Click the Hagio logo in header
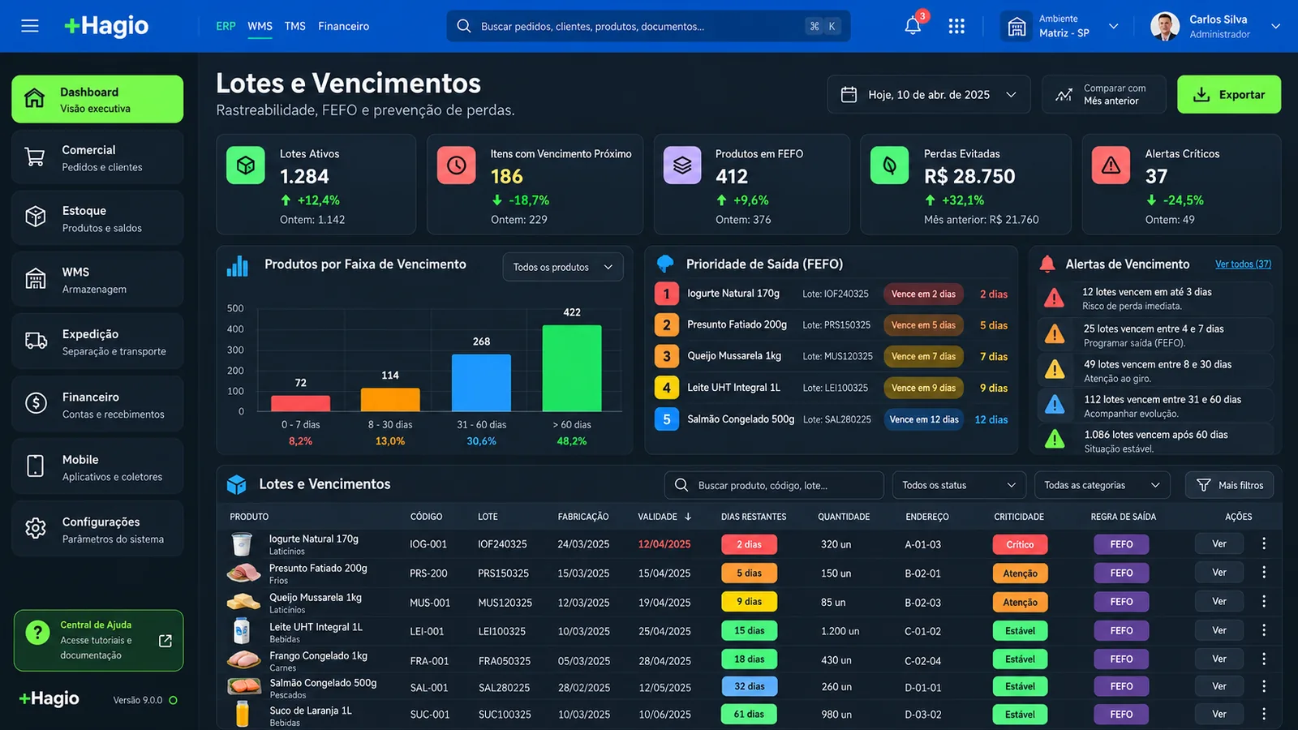Viewport: 1298px width, 730px height. point(106,26)
